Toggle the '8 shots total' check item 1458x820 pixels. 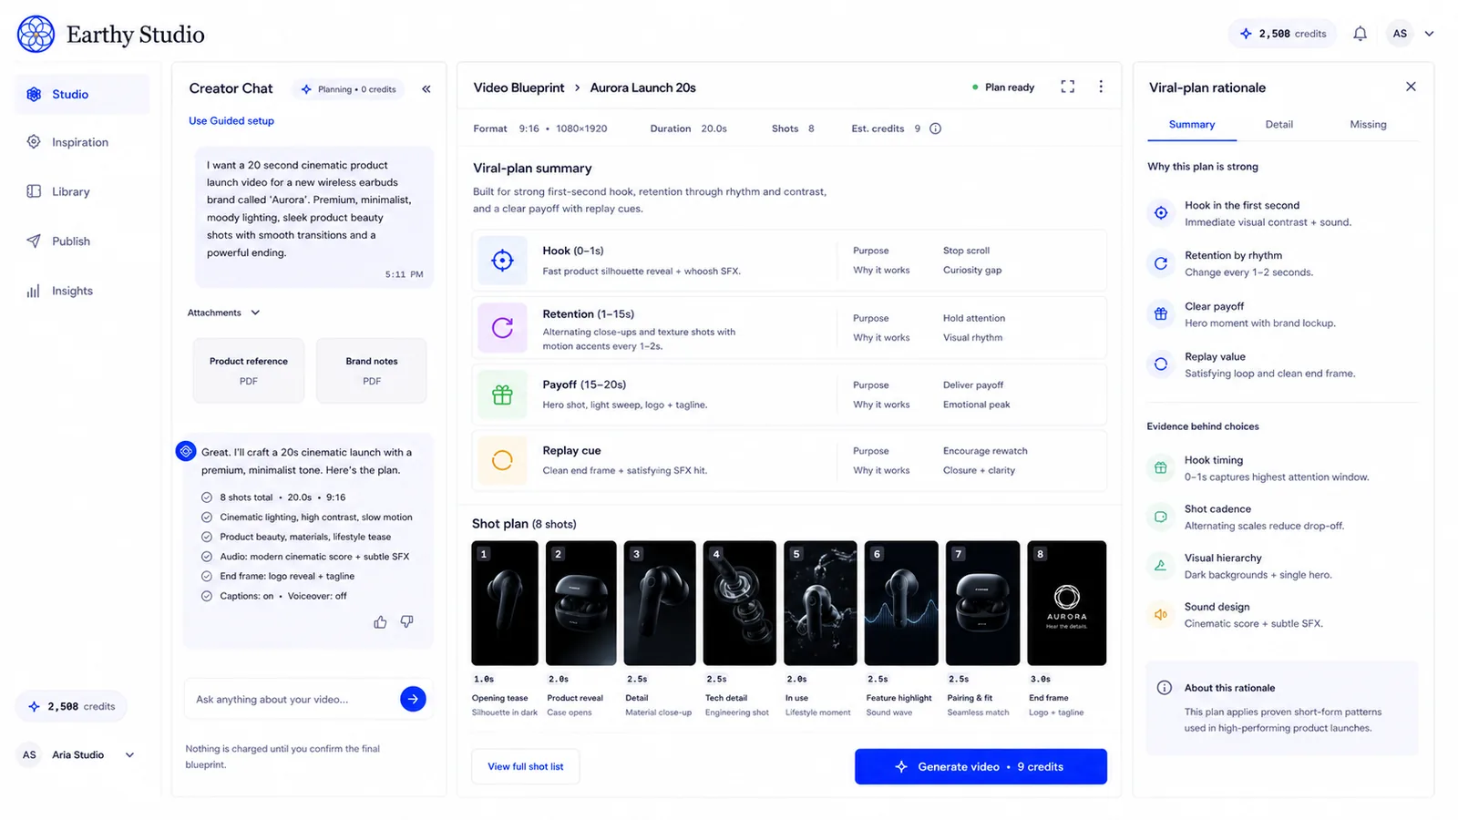(207, 497)
